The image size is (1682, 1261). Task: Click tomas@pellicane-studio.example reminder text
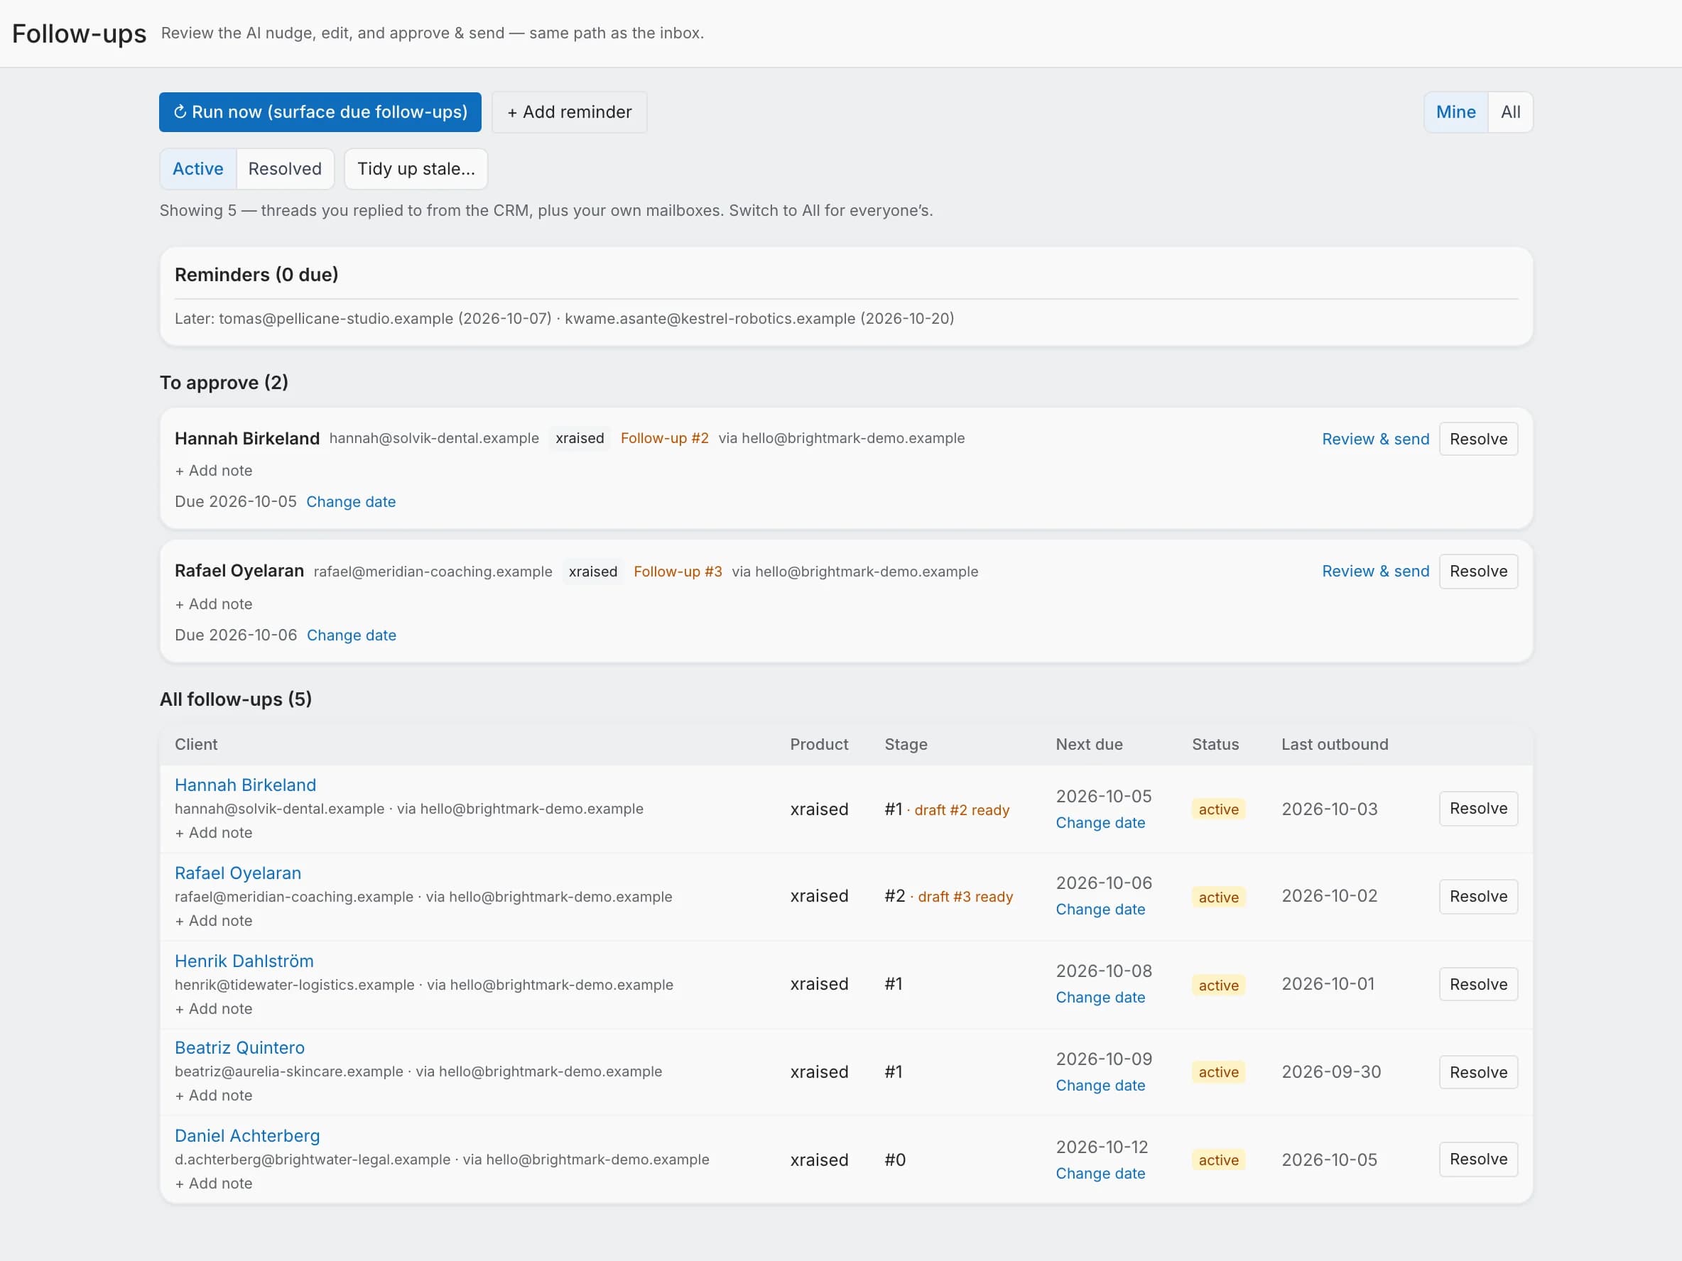point(336,319)
